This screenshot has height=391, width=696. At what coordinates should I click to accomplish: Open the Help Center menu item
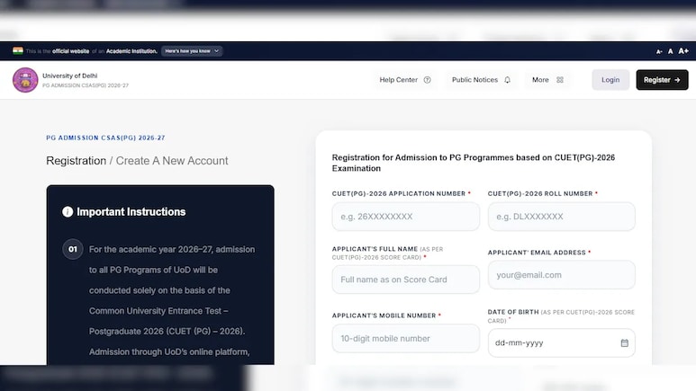click(x=405, y=80)
